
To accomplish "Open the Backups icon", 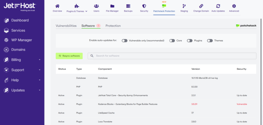I will point(128,6).
